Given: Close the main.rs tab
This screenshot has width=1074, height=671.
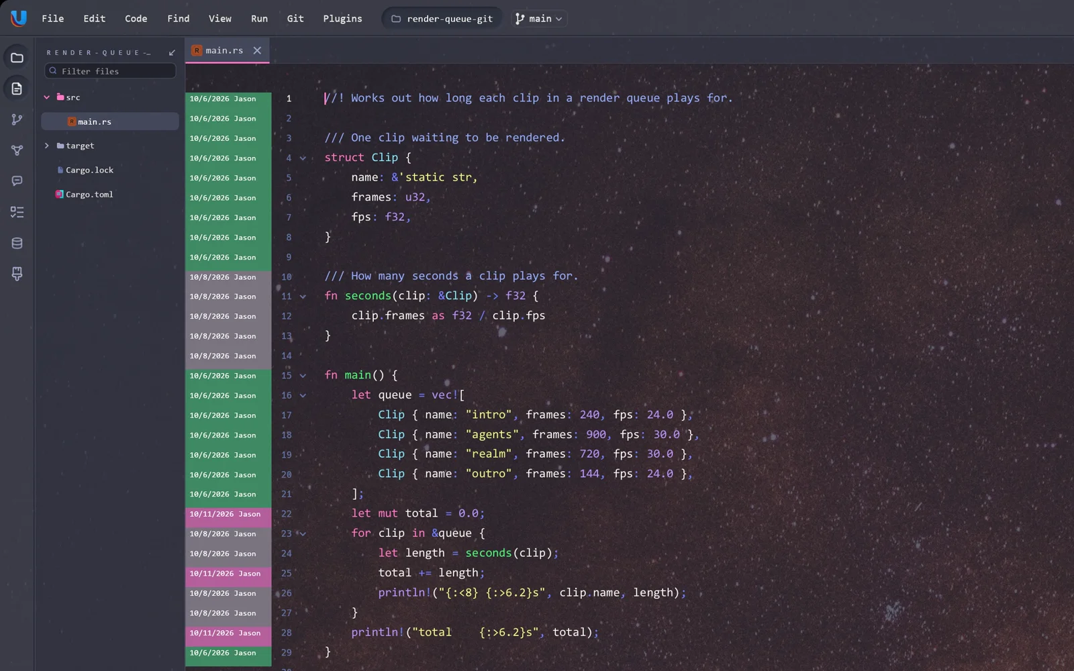Looking at the screenshot, I should 257,50.
